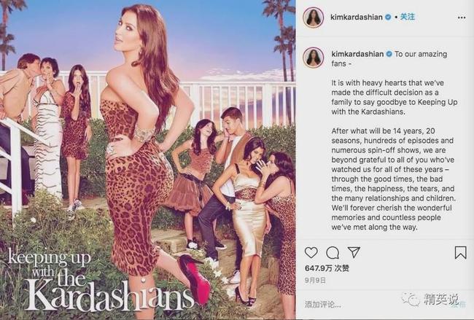The image size is (474, 320).
Task: View the 647.9万 likes count
Action: pos(327,268)
